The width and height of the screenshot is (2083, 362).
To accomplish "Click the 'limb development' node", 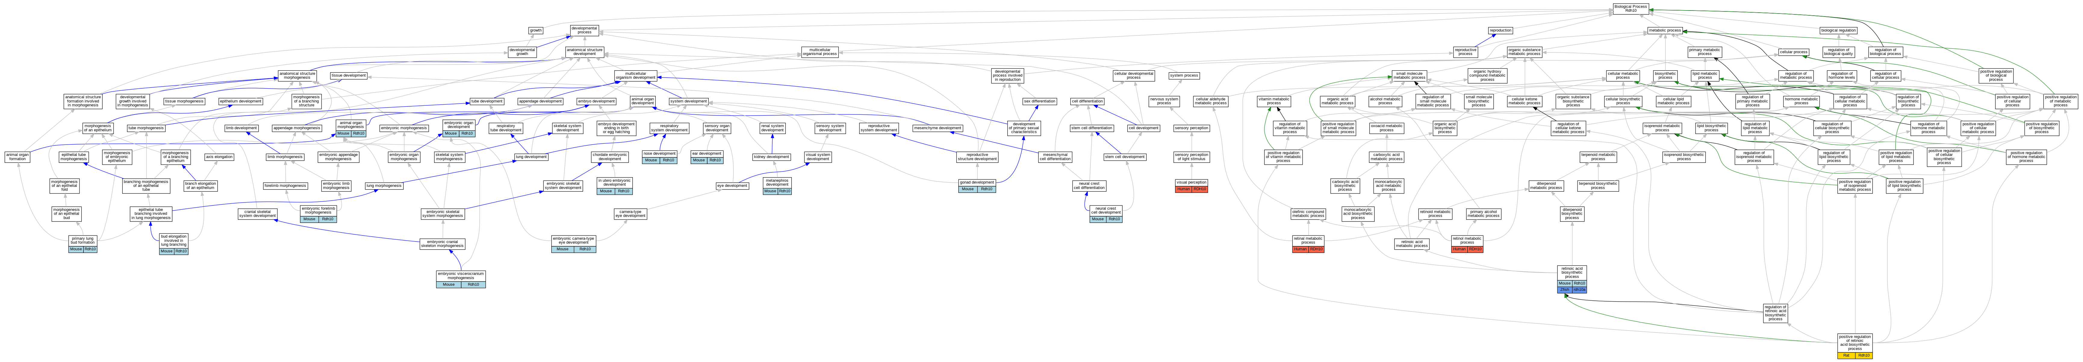I will [x=241, y=128].
